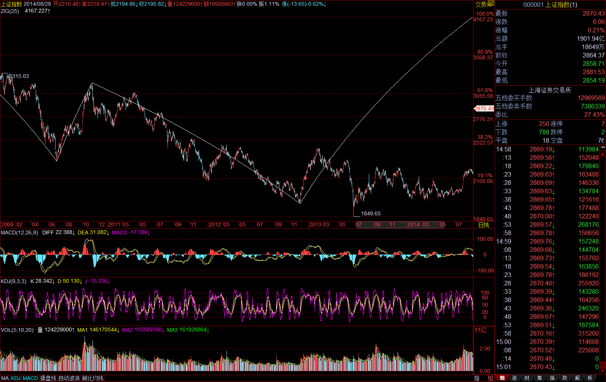Click the 交易师 button at top
The width and height of the screenshot is (606, 382).
click(x=484, y=5)
